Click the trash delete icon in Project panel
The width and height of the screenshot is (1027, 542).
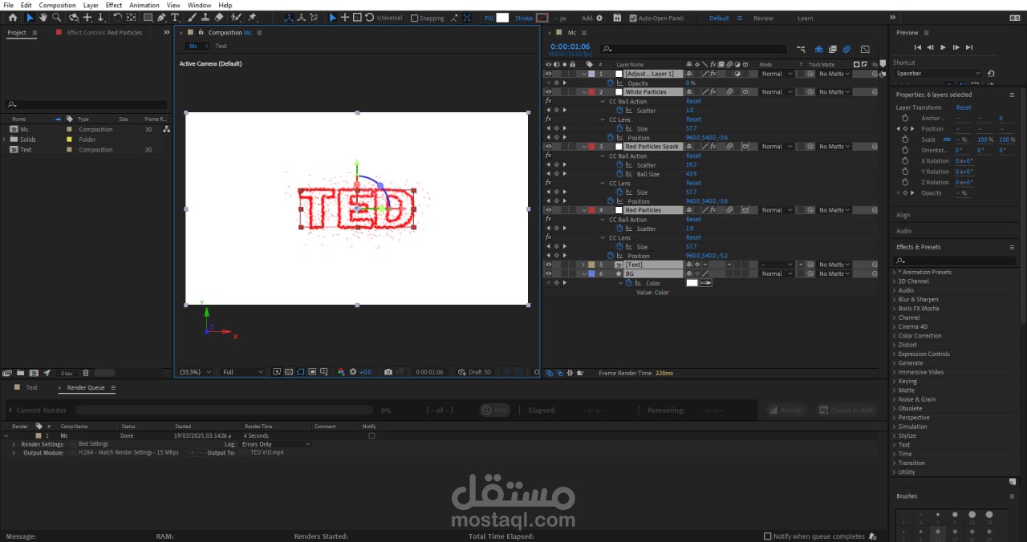click(86, 373)
